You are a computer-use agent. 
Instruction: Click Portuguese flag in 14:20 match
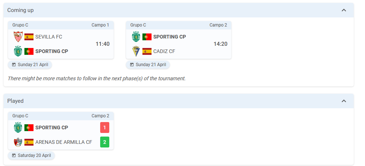tap(147, 37)
